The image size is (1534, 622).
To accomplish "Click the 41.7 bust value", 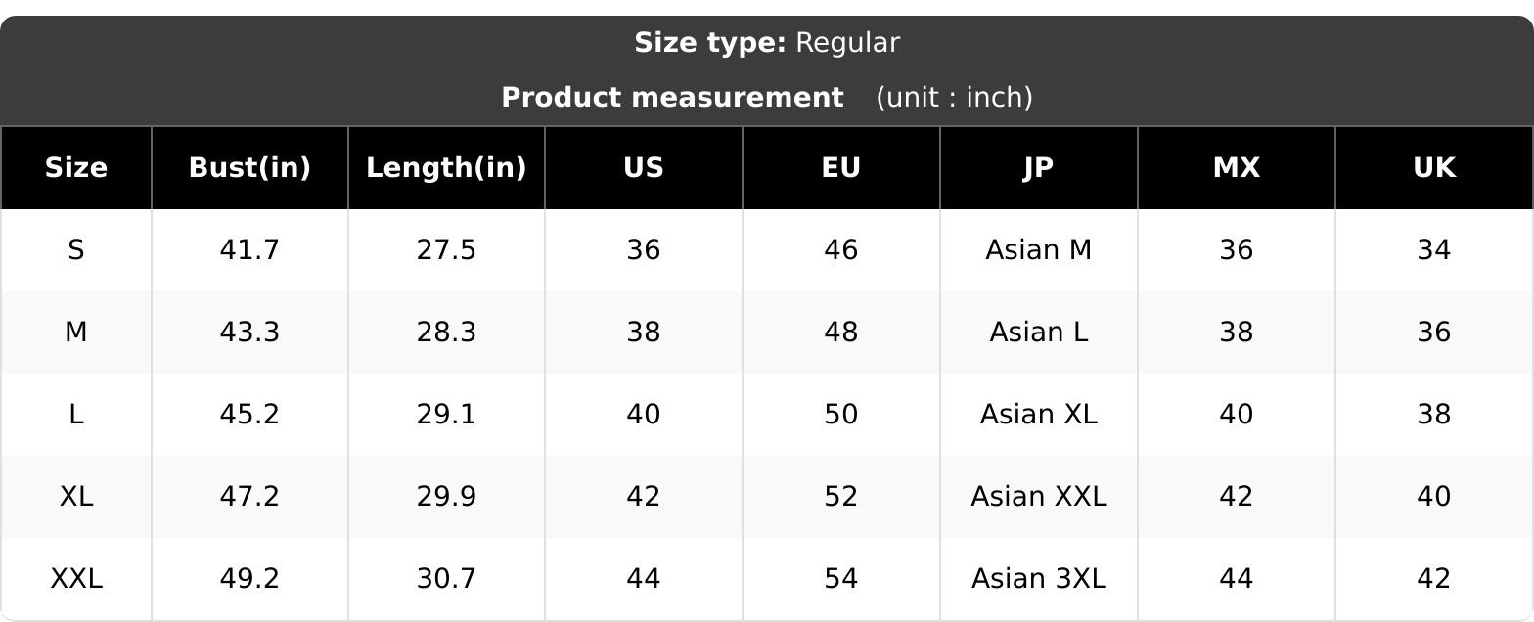I will (x=249, y=250).
